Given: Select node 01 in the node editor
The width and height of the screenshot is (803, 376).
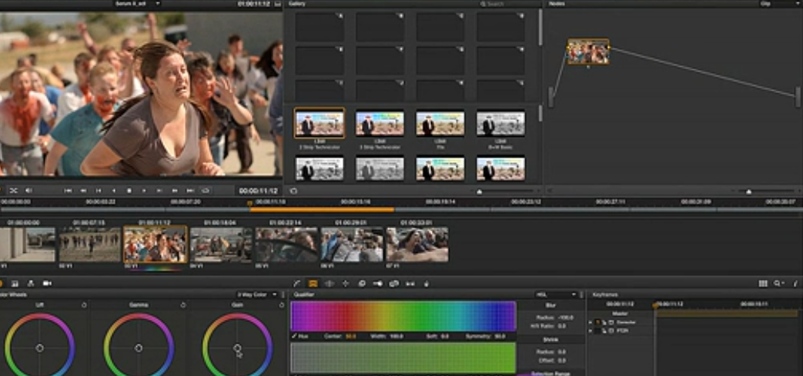Looking at the screenshot, I should tap(588, 52).
